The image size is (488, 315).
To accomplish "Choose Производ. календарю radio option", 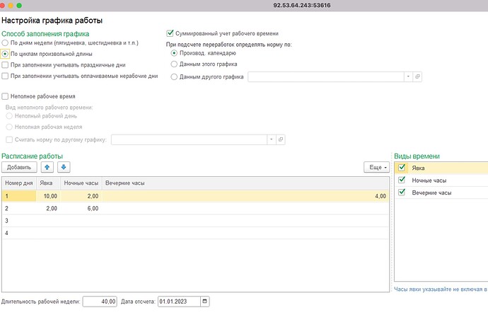I will 174,53.
